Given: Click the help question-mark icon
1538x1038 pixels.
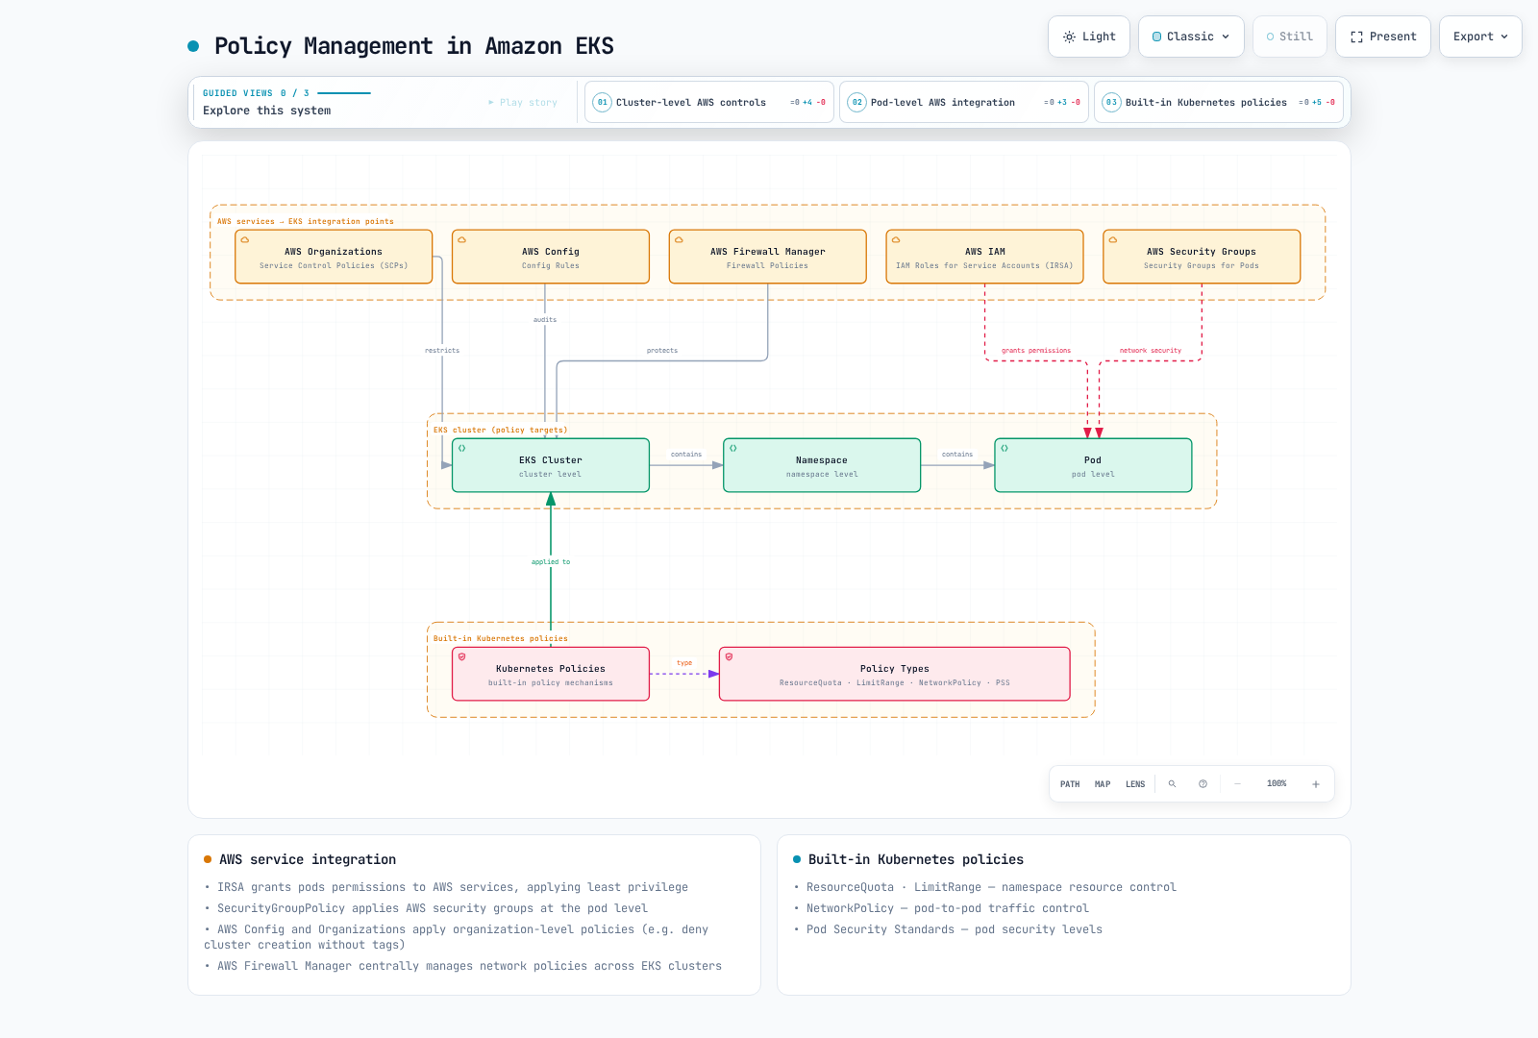Looking at the screenshot, I should (x=1203, y=784).
